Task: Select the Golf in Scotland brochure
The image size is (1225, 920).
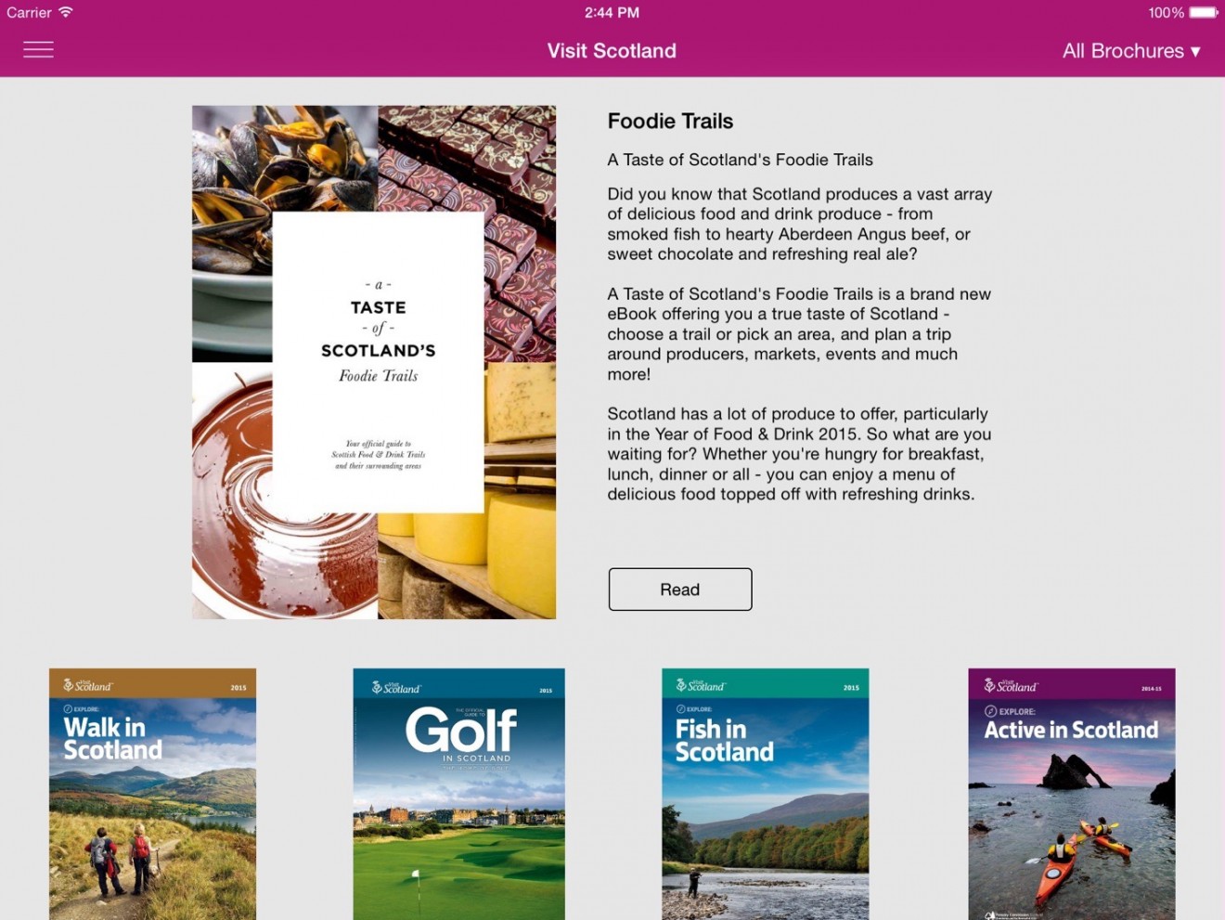Action: [458, 794]
